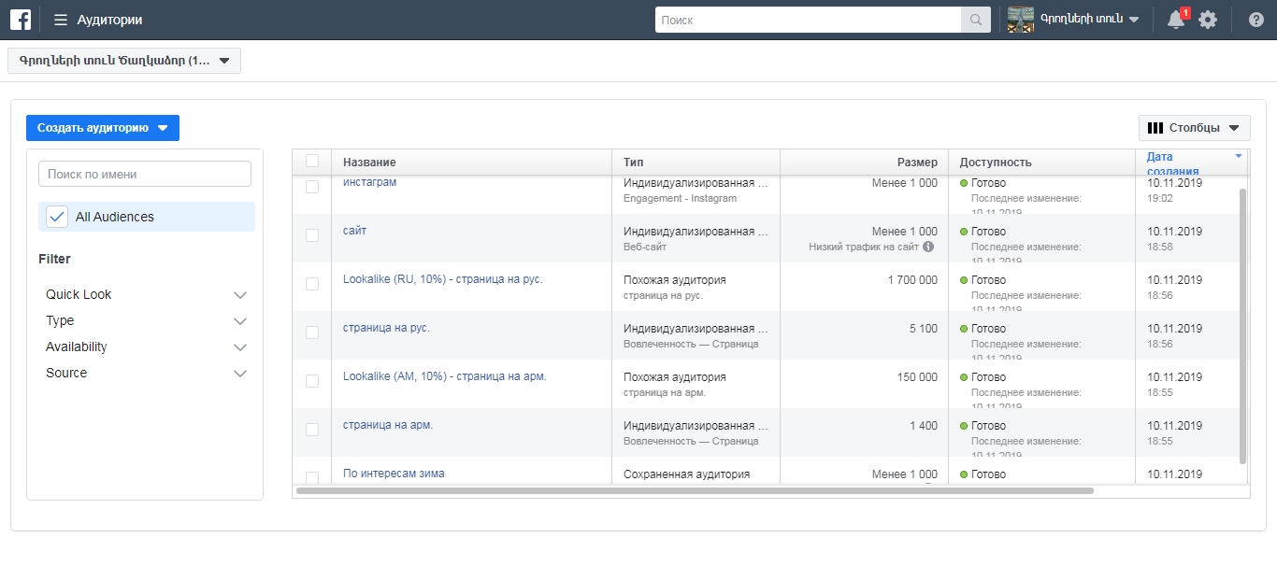
Task: Open the notifications bell
Action: coord(1176,20)
